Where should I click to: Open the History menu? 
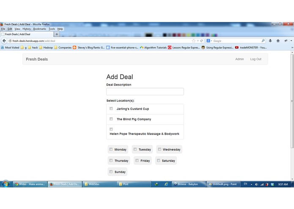click(x=27, y=29)
